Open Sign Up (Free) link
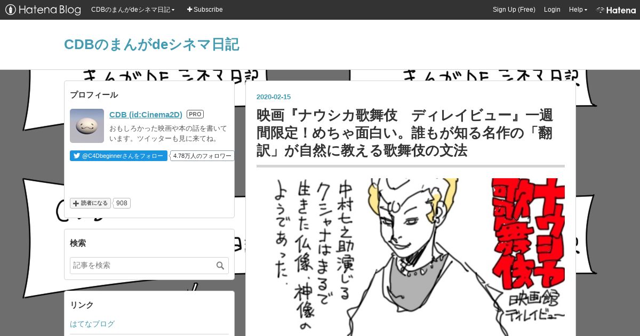 pyautogui.click(x=514, y=10)
